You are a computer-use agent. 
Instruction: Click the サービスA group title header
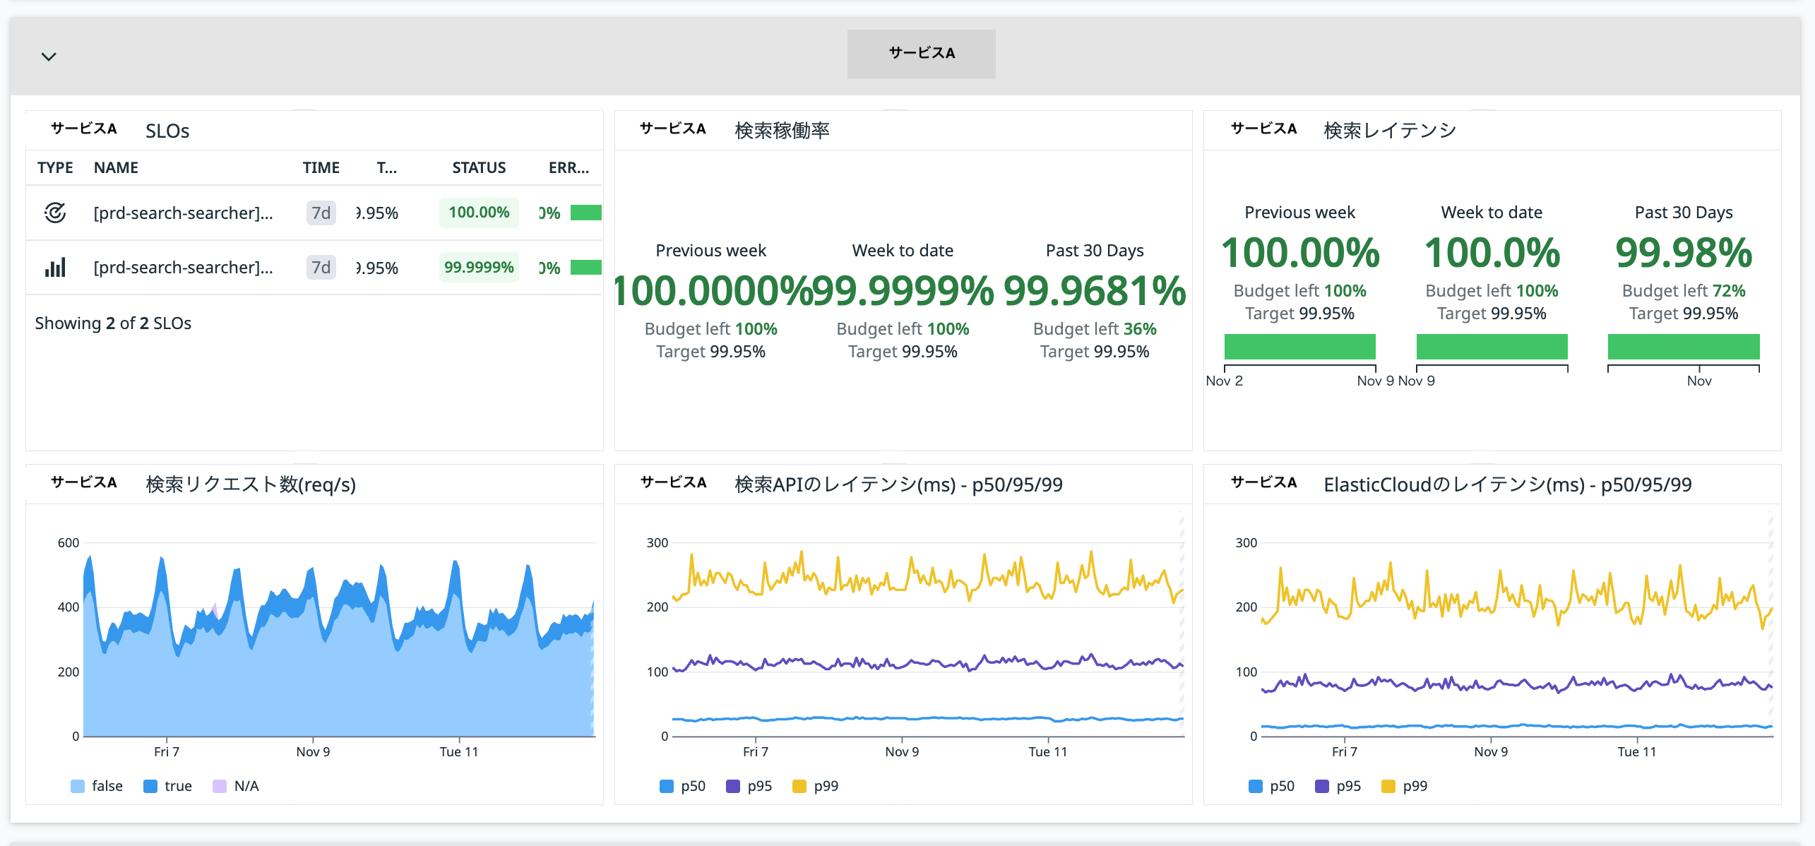tap(921, 53)
